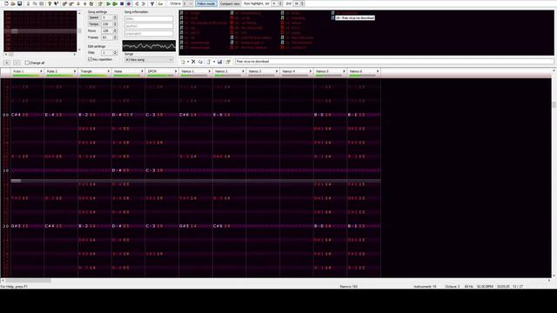Uncheck the Key repetition checkbox
The height and width of the screenshot is (313, 557).
click(x=91, y=59)
